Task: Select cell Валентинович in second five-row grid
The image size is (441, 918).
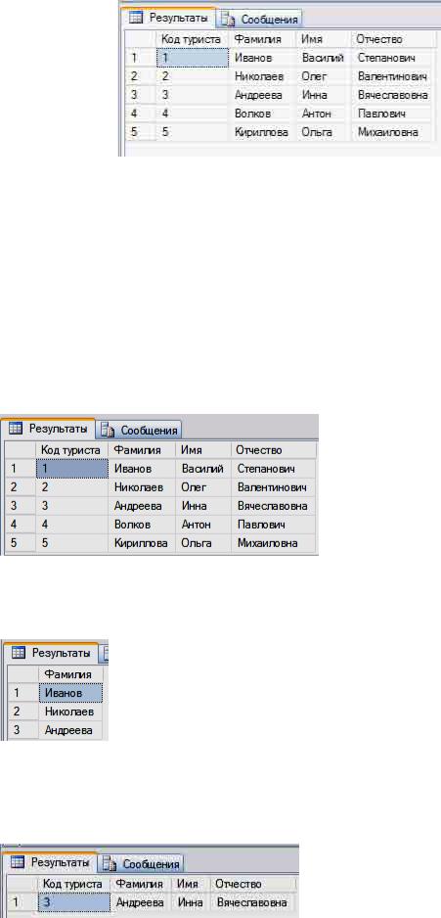Action: [x=274, y=487]
